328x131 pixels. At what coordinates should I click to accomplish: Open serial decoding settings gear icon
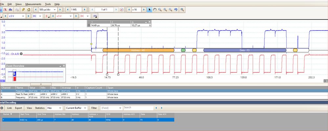point(2,108)
